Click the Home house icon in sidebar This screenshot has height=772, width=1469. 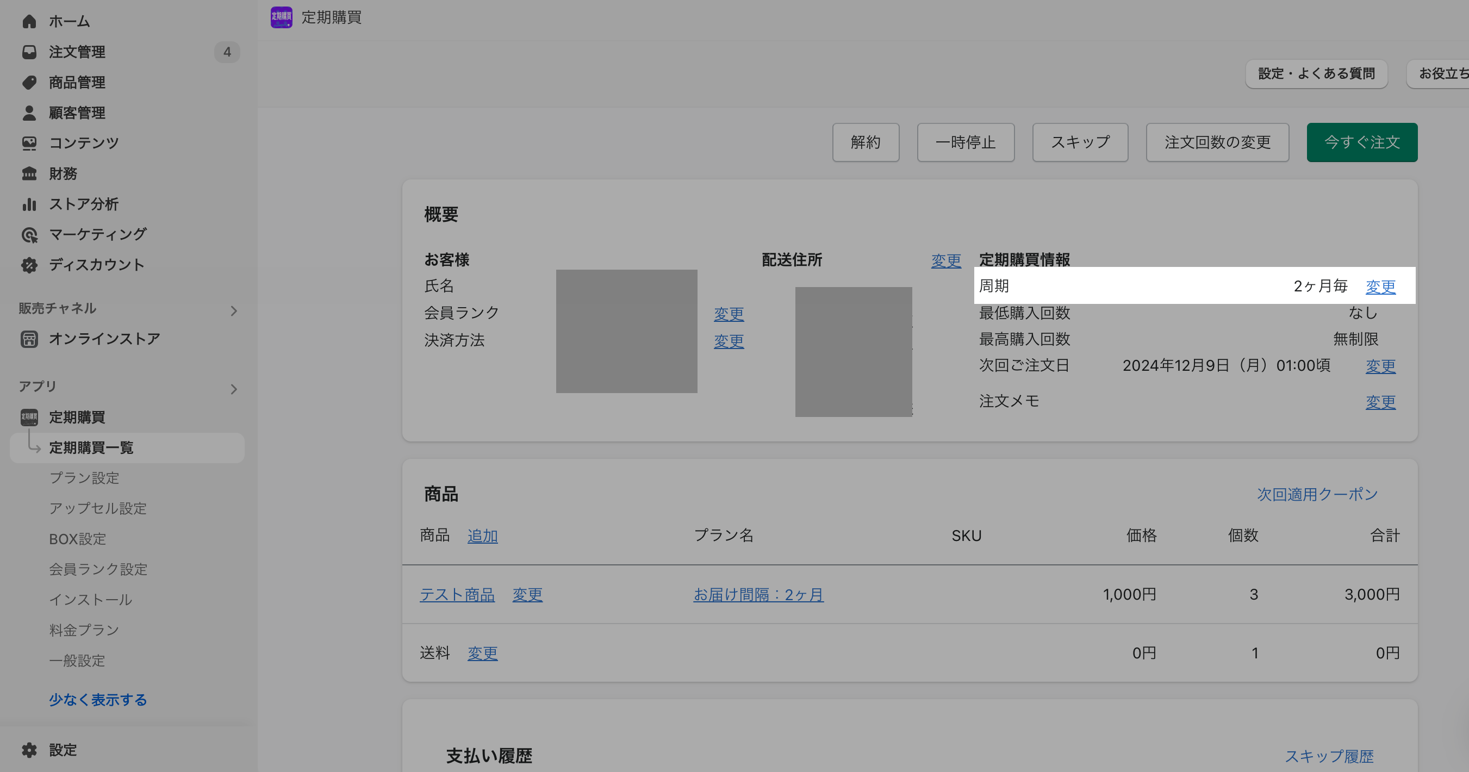point(29,21)
